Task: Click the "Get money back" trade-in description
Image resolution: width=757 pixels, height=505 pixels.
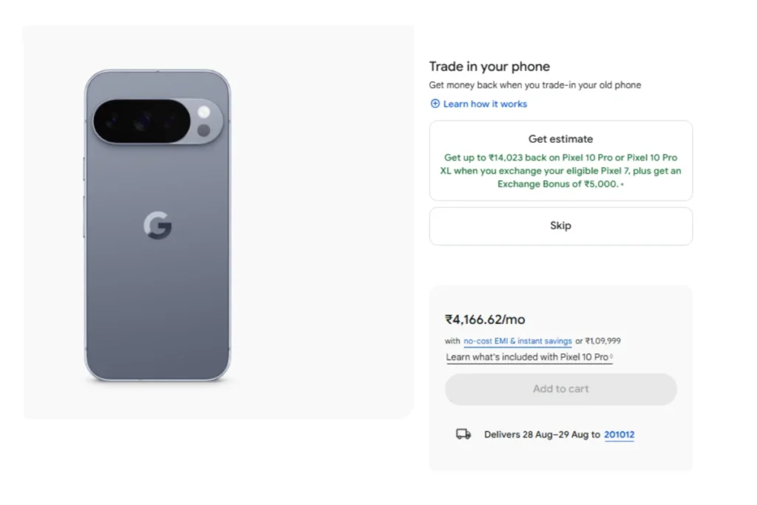Action: 534,85
